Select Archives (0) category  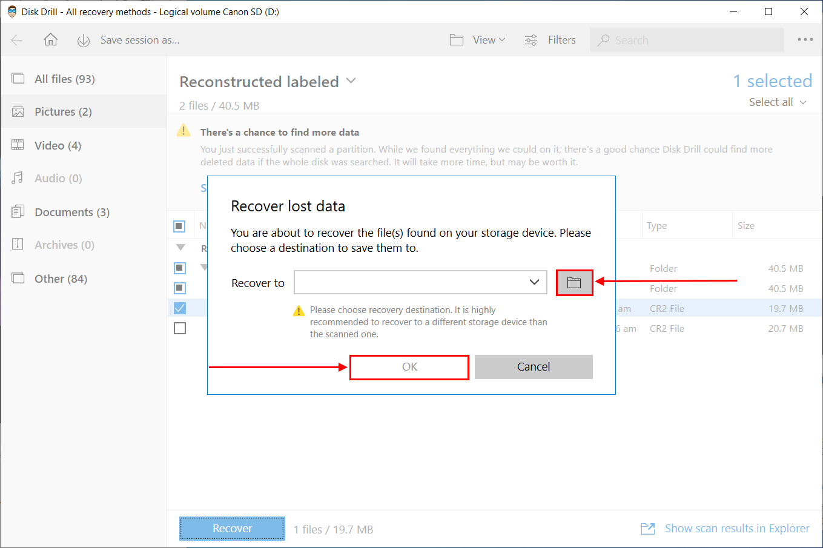click(x=84, y=245)
